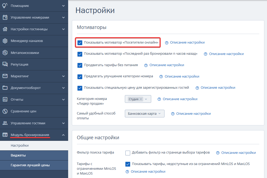
Task: Click the house icon for Настройки гостиницы
Action: click(5, 29)
